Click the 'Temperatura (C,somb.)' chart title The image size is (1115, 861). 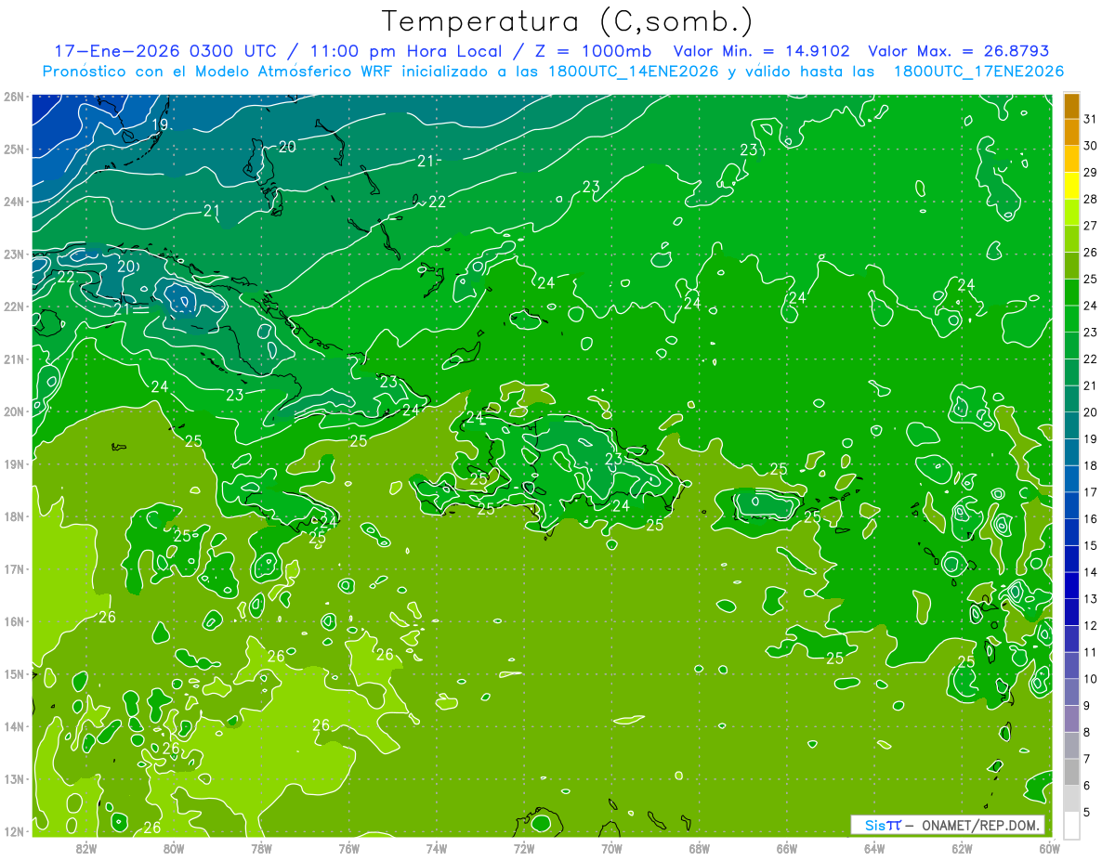click(x=568, y=21)
